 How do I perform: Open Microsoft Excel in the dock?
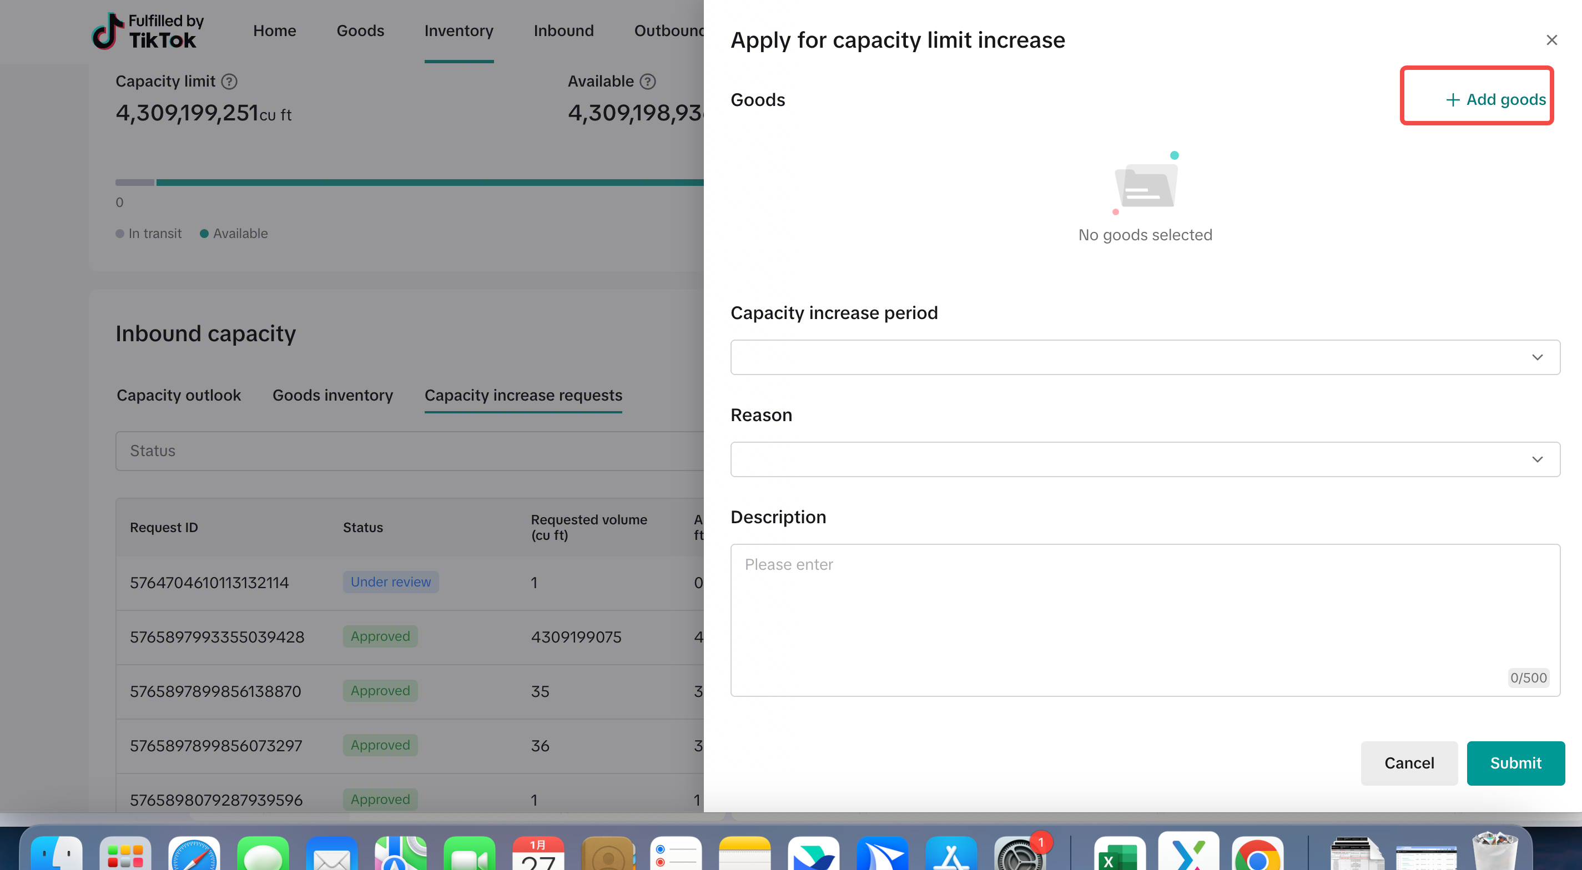pyautogui.click(x=1119, y=854)
